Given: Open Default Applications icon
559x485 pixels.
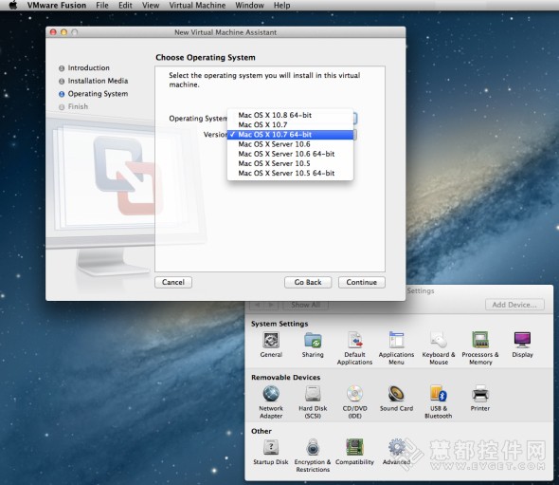Looking at the screenshot, I should pos(354,340).
